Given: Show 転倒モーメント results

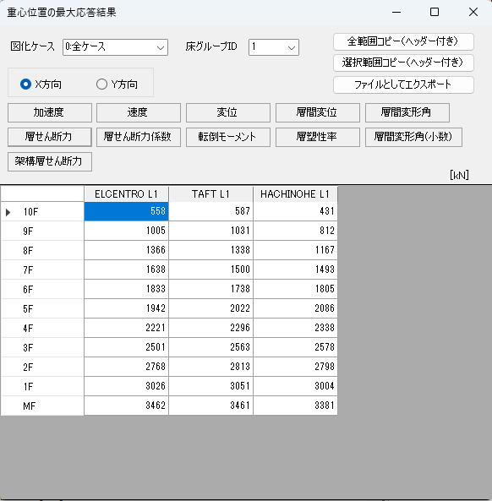Looking at the screenshot, I should click(228, 137).
